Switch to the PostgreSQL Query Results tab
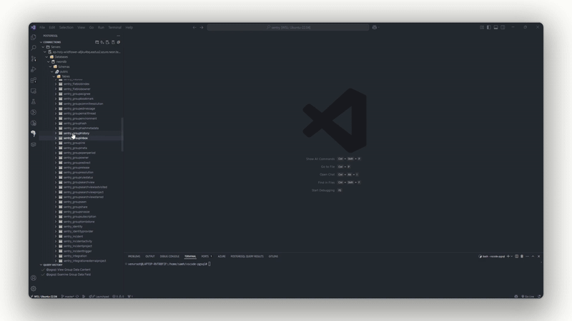The width and height of the screenshot is (572, 321). [x=247, y=256]
